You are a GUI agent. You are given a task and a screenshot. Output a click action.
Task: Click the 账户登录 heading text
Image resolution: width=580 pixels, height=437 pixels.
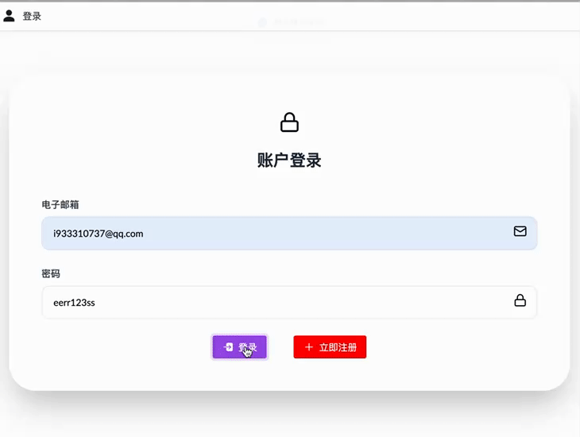click(x=289, y=160)
